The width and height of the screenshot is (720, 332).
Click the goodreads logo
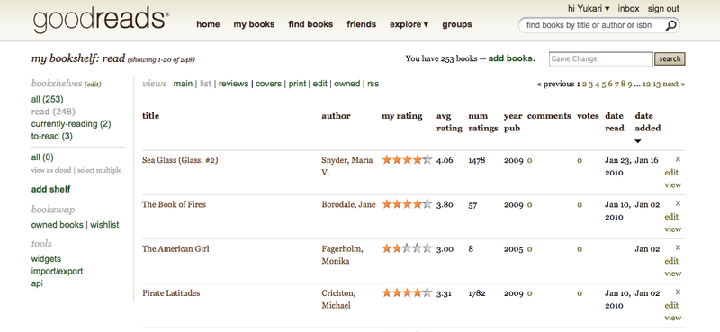coord(101,21)
